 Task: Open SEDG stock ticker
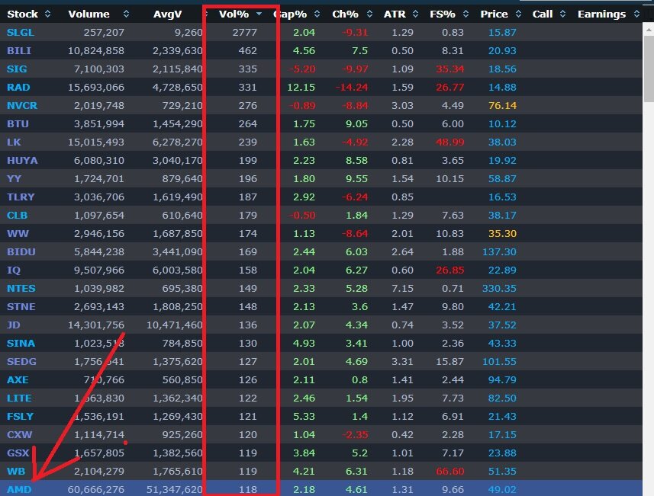click(x=21, y=361)
